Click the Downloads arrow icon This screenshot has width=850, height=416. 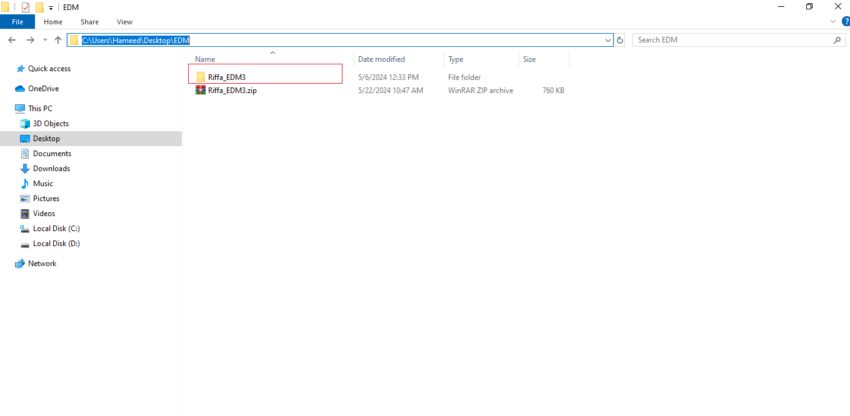click(x=25, y=169)
